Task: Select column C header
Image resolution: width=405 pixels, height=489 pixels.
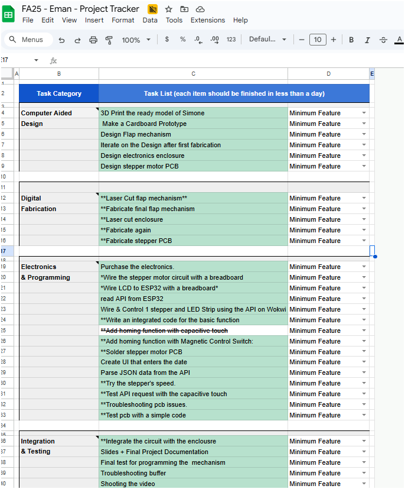Action: [x=193, y=74]
